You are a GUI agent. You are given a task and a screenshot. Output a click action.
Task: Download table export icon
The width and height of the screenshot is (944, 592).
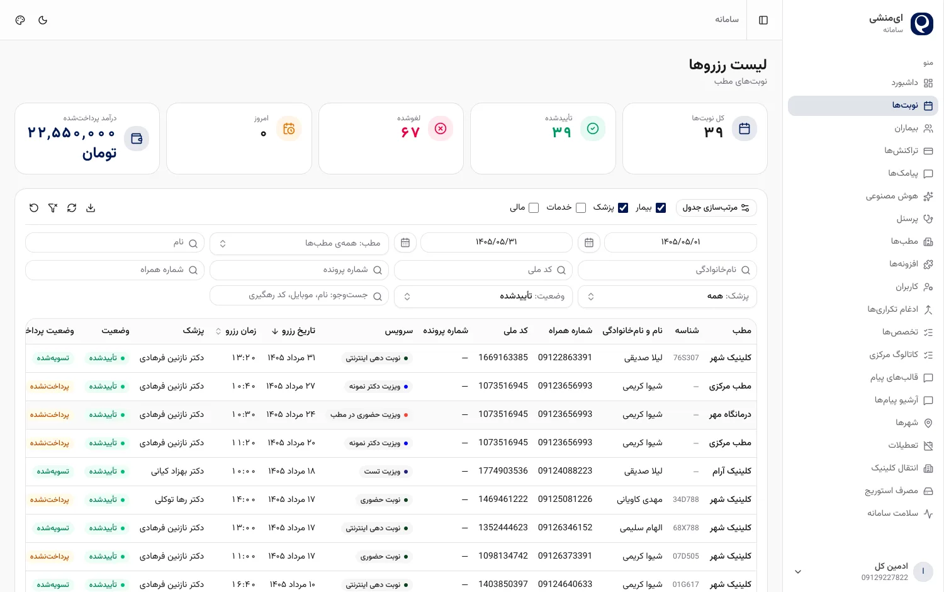click(91, 208)
